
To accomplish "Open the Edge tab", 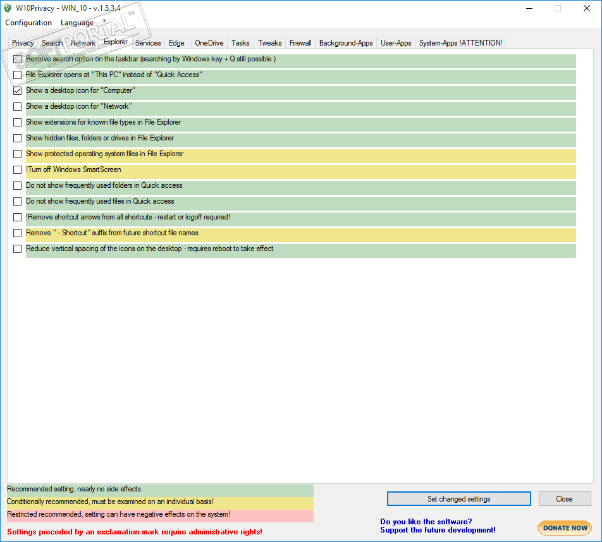I will (176, 43).
